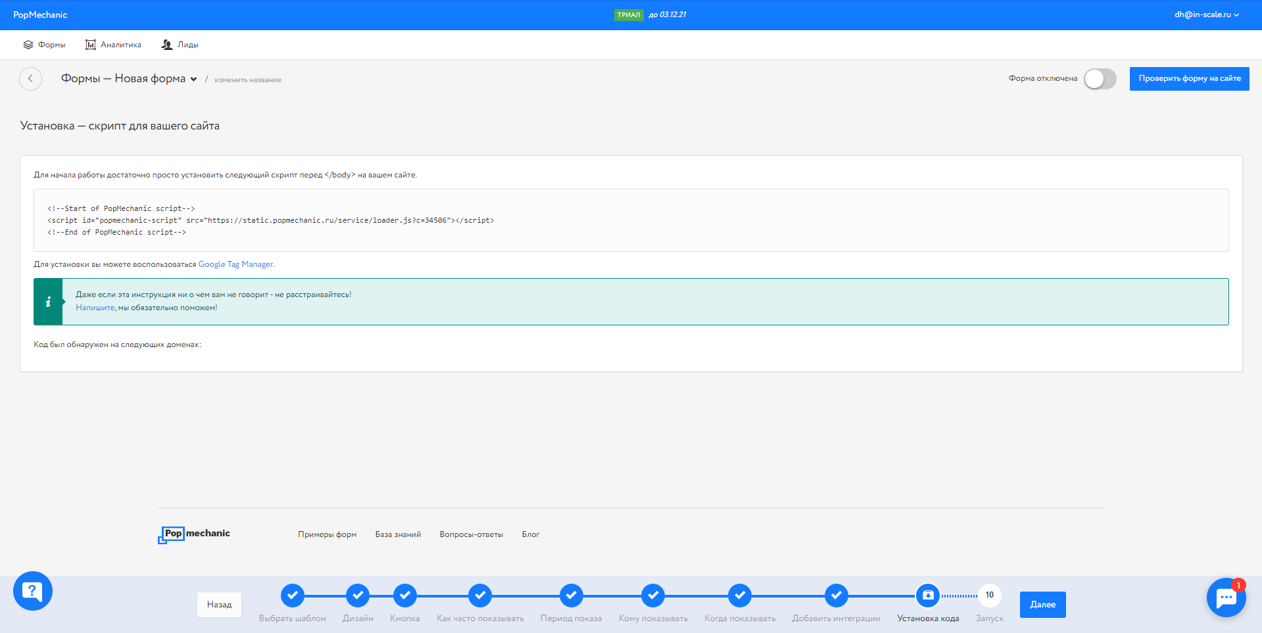The height and width of the screenshot is (633, 1262).
Task: Expand the "Новая форма" dropdown arrow
Action: tap(193, 80)
